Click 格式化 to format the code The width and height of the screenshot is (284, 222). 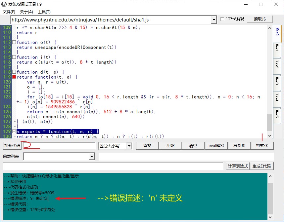262,146
